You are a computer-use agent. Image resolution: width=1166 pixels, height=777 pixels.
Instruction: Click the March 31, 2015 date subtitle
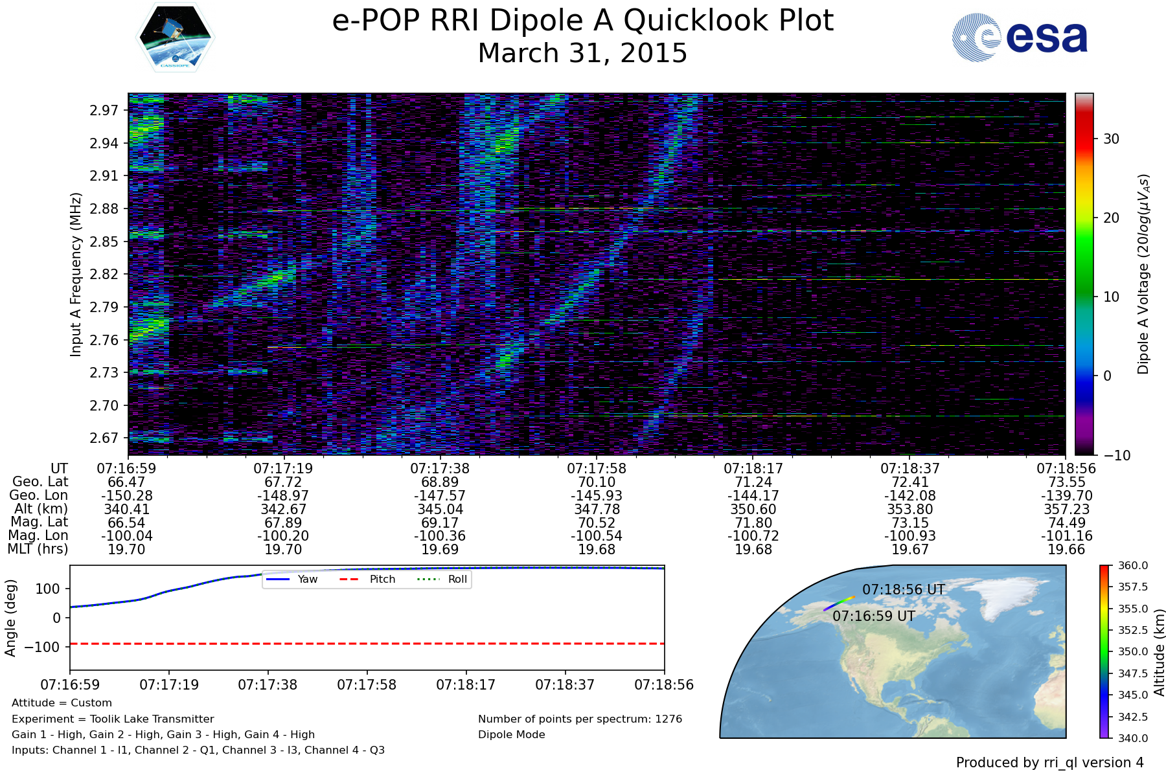582,54
